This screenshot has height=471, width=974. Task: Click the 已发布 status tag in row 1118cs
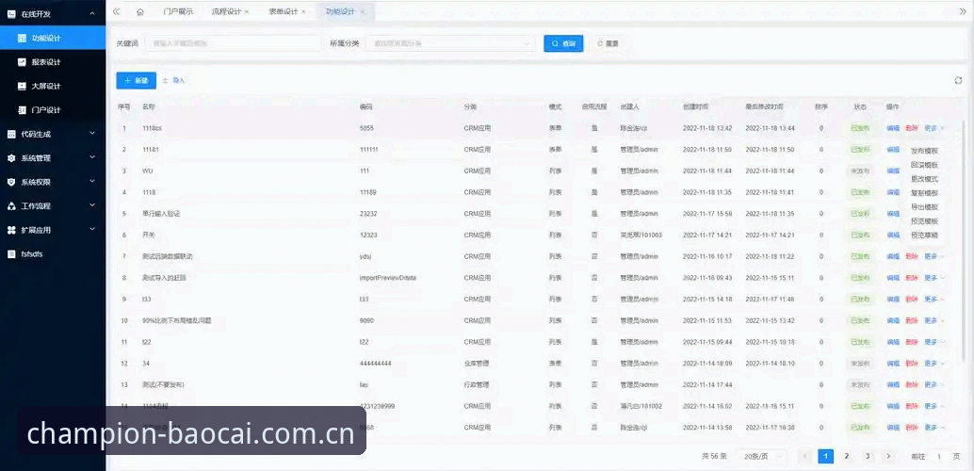tap(860, 129)
